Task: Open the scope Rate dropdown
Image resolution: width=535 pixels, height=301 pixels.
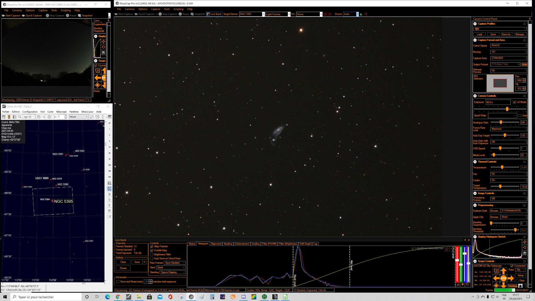Action: 520,270
